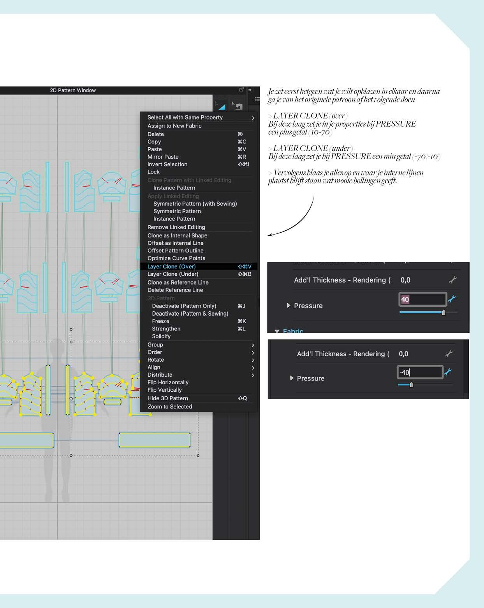484x608 pixels.
Task: Click the blue wrench beside Pressure value 40
Action: 452,299
